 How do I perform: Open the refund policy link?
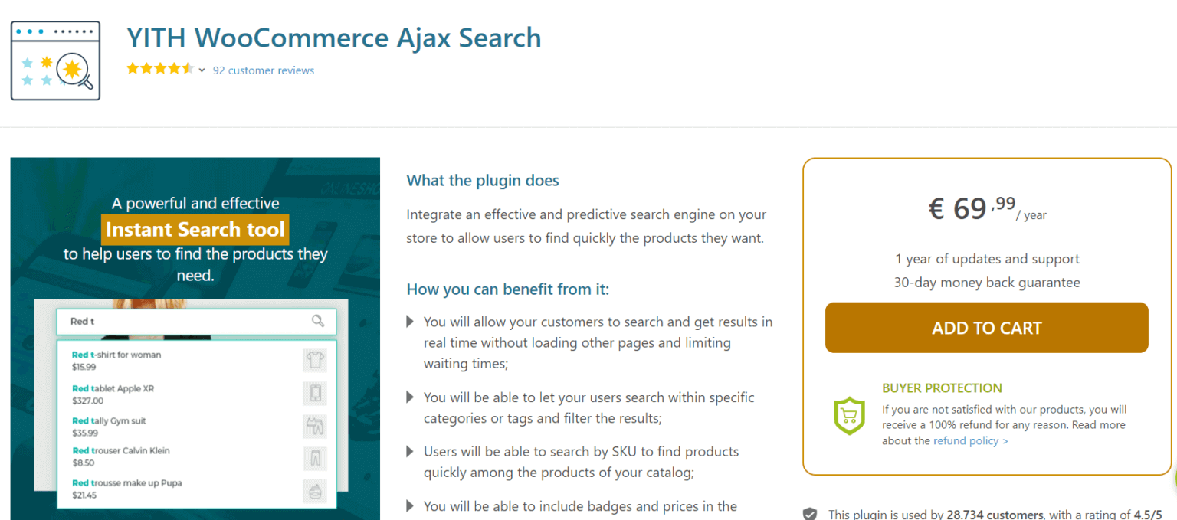[x=970, y=441]
